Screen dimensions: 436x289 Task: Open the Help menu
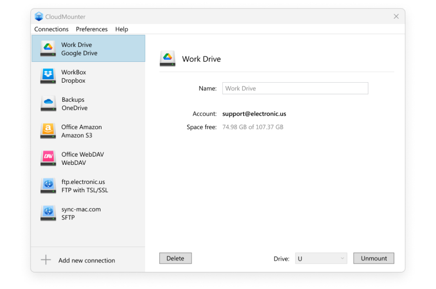pos(121,29)
